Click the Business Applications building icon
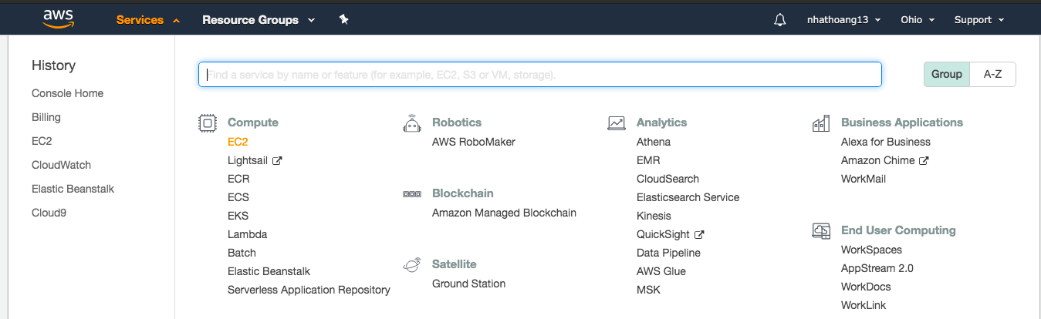 [821, 123]
